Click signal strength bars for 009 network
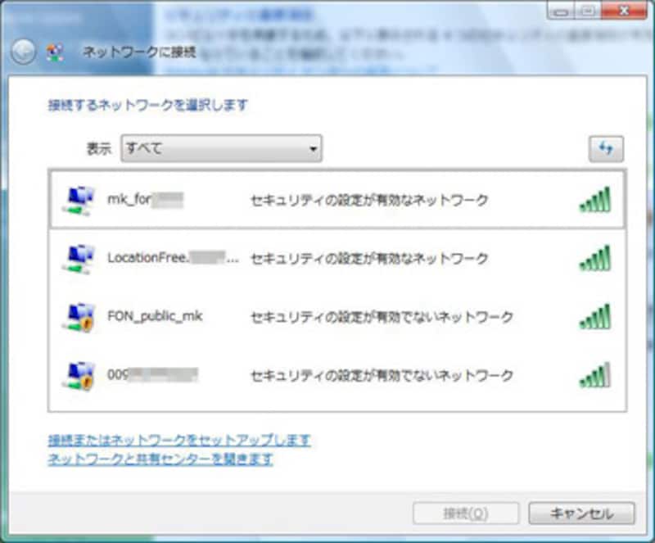 (595, 375)
